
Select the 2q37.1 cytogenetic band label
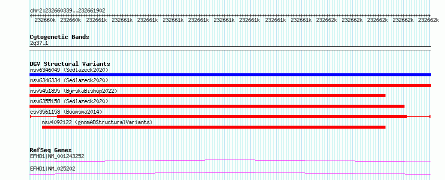click(39, 43)
